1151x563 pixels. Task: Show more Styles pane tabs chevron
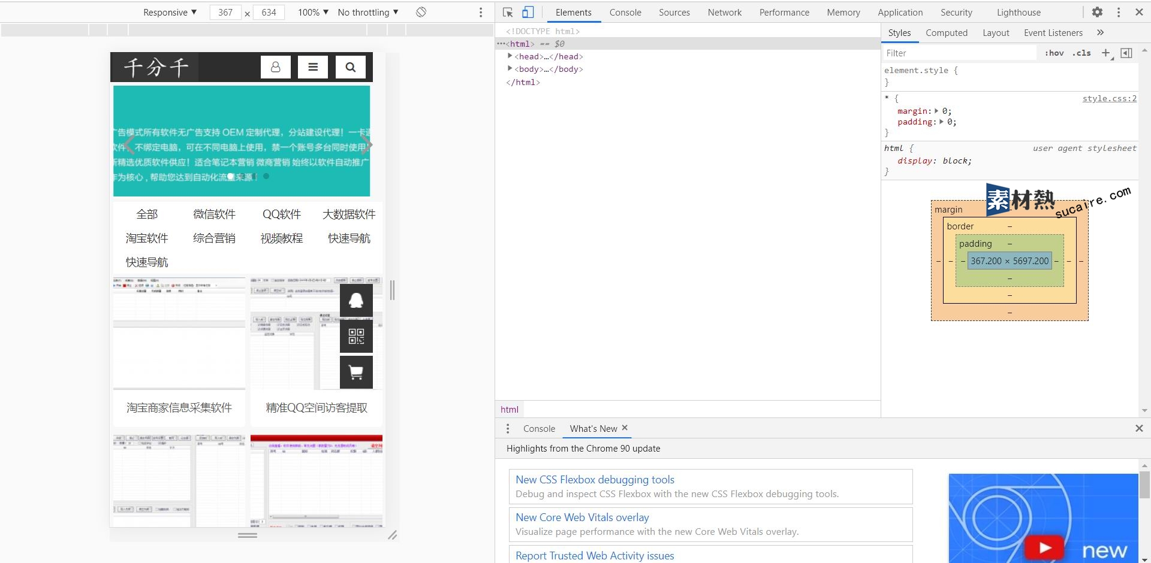click(1100, 32)
